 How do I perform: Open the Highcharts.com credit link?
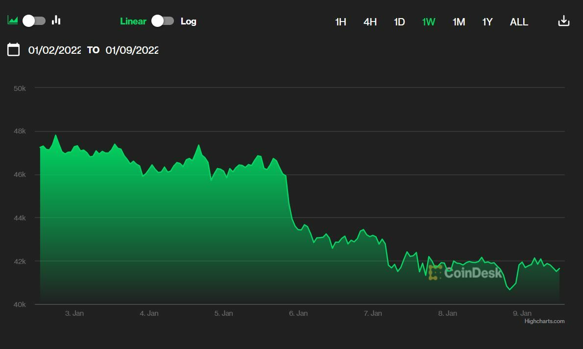point(544,321)
